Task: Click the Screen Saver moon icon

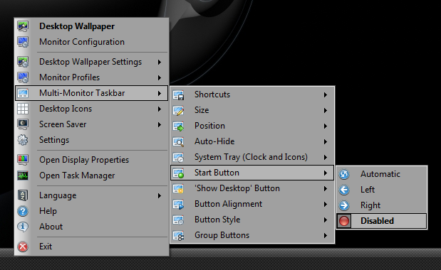Action: click(x=23, y=124)
